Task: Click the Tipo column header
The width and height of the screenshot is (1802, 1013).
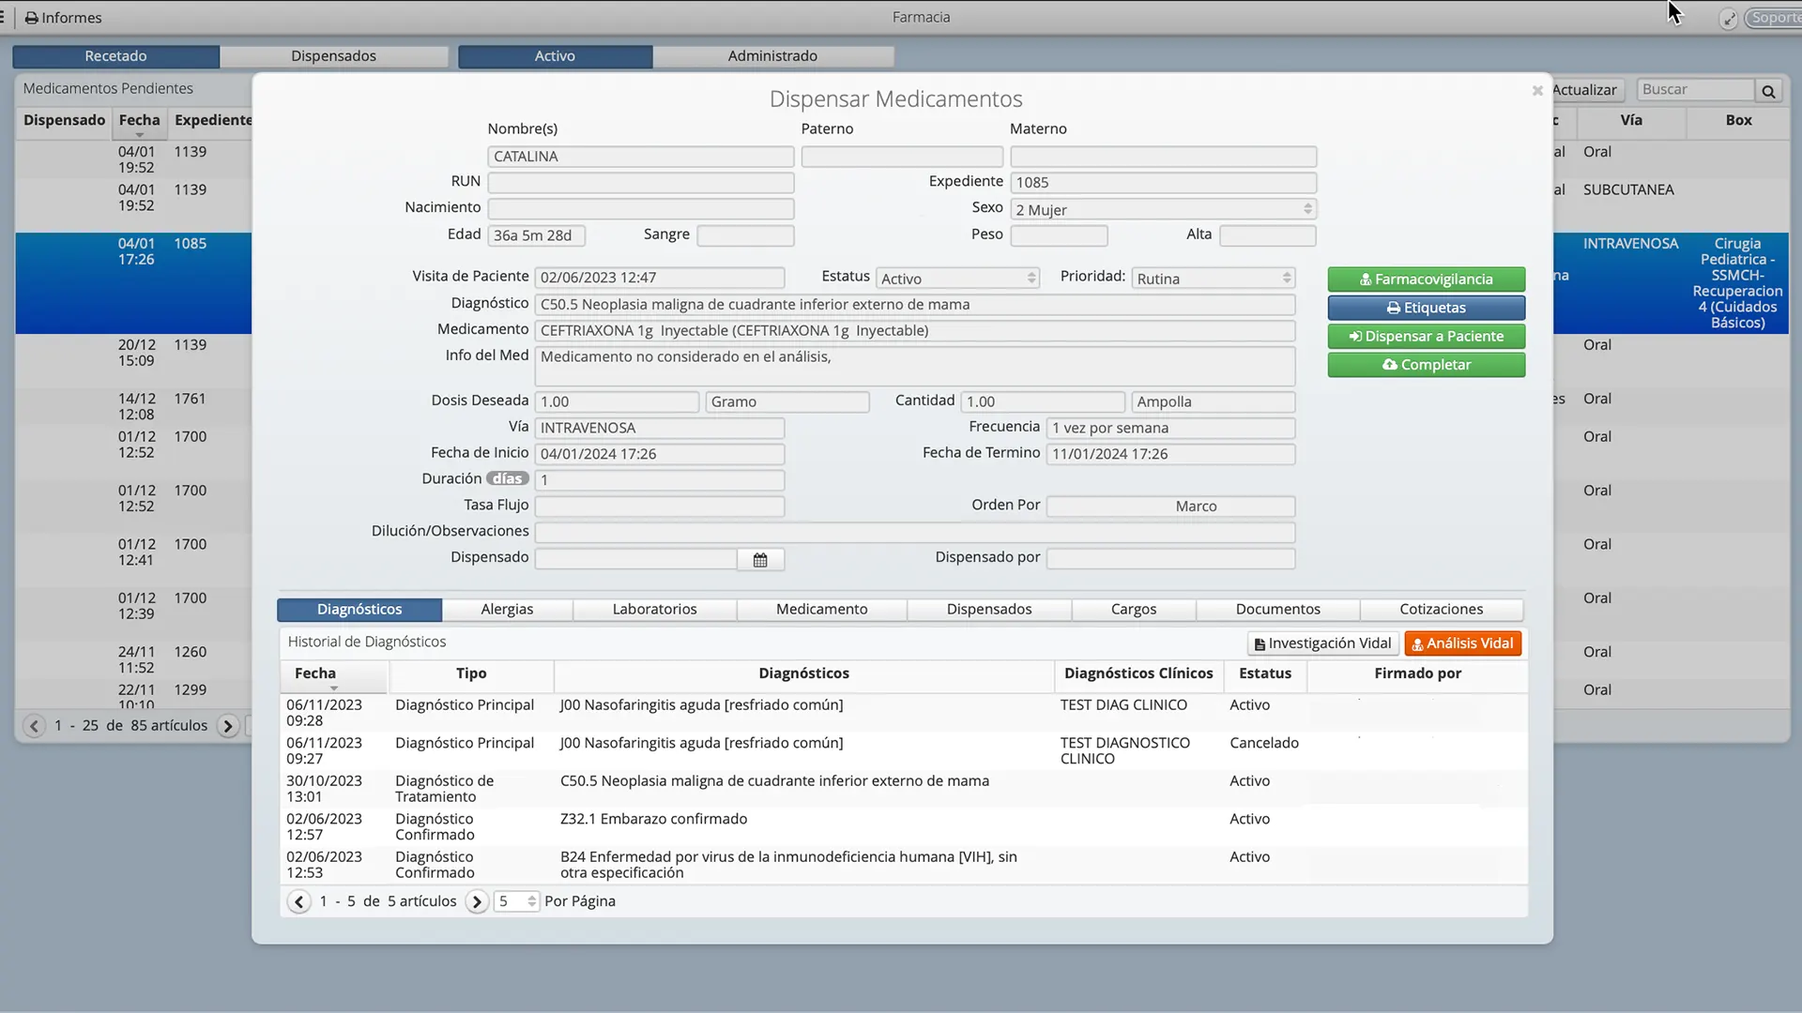Action: click(x=471, y=674)
